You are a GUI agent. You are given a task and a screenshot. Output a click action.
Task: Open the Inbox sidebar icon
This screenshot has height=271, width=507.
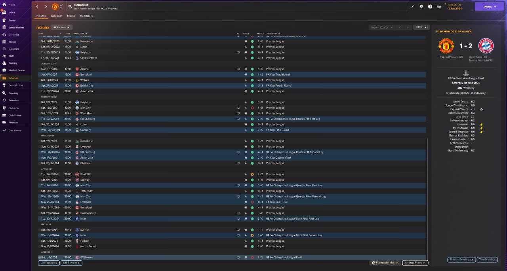[x=4, y=13]
